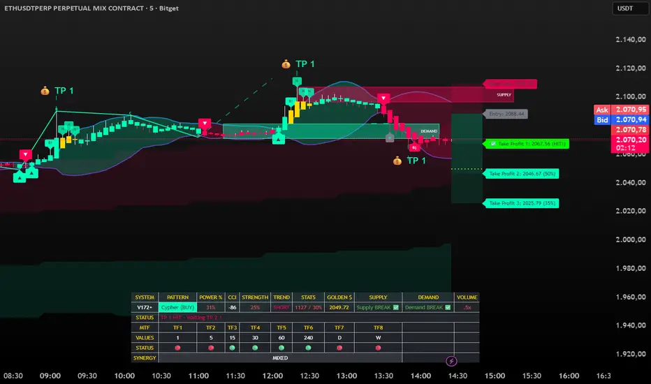This screenshot has height=384, width=651.
Task: Click the Volume value .5x
Action: (x=467, y=308)
